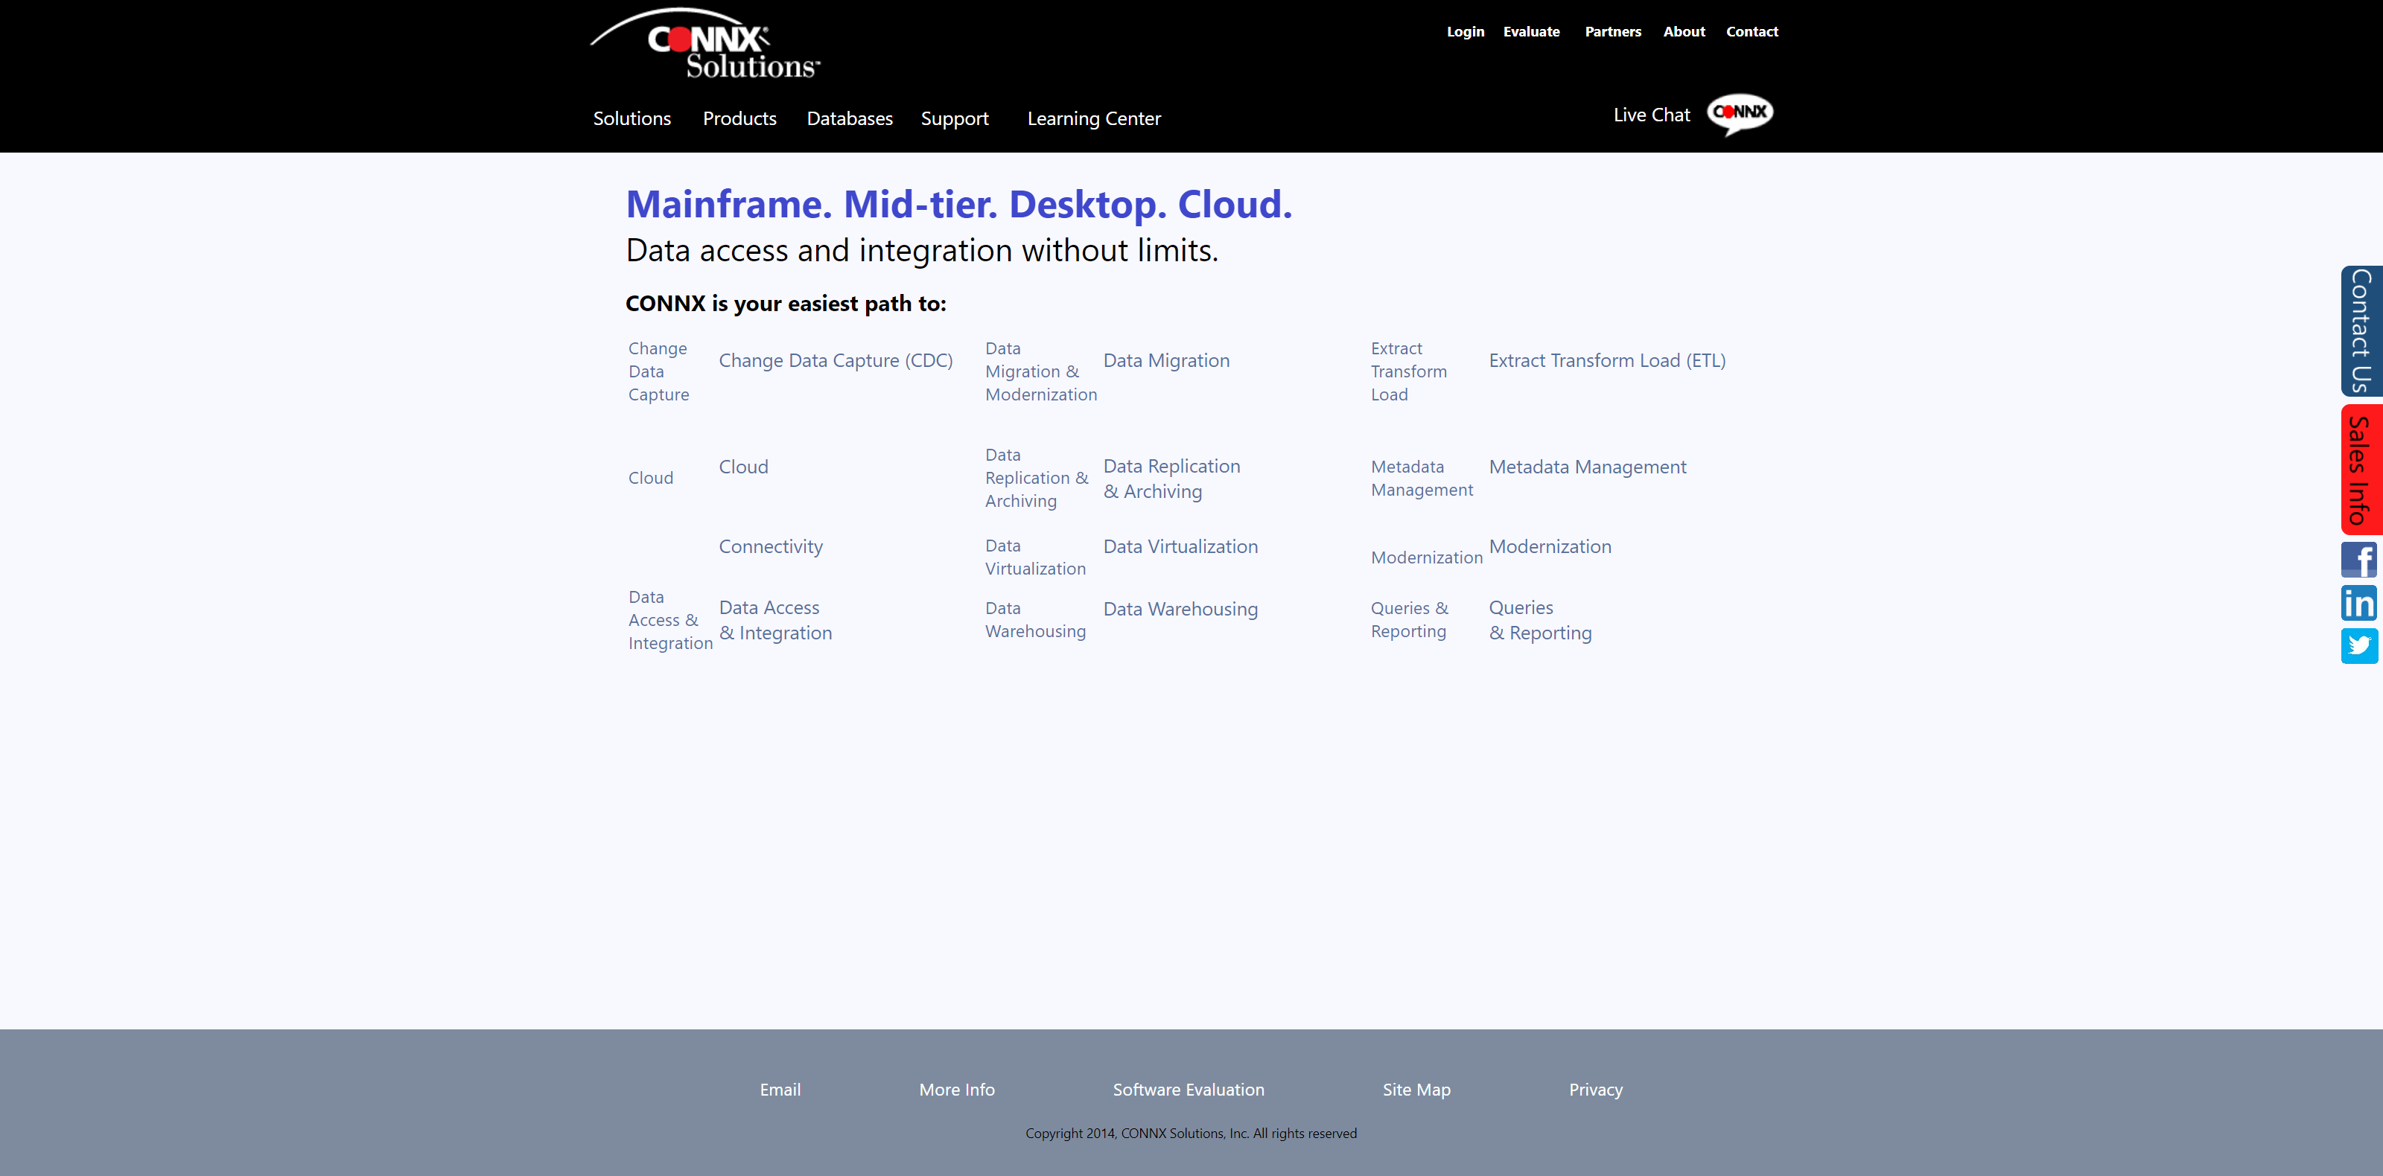2383x1176 pixels.
Task: Click the Data Migration & Modernization image placeholder
Action: coord(1041,371)
